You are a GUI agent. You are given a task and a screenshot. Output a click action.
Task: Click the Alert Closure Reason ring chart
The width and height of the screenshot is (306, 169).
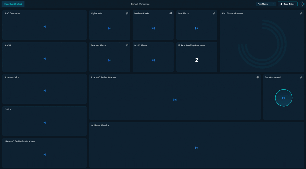pos(262,44)
